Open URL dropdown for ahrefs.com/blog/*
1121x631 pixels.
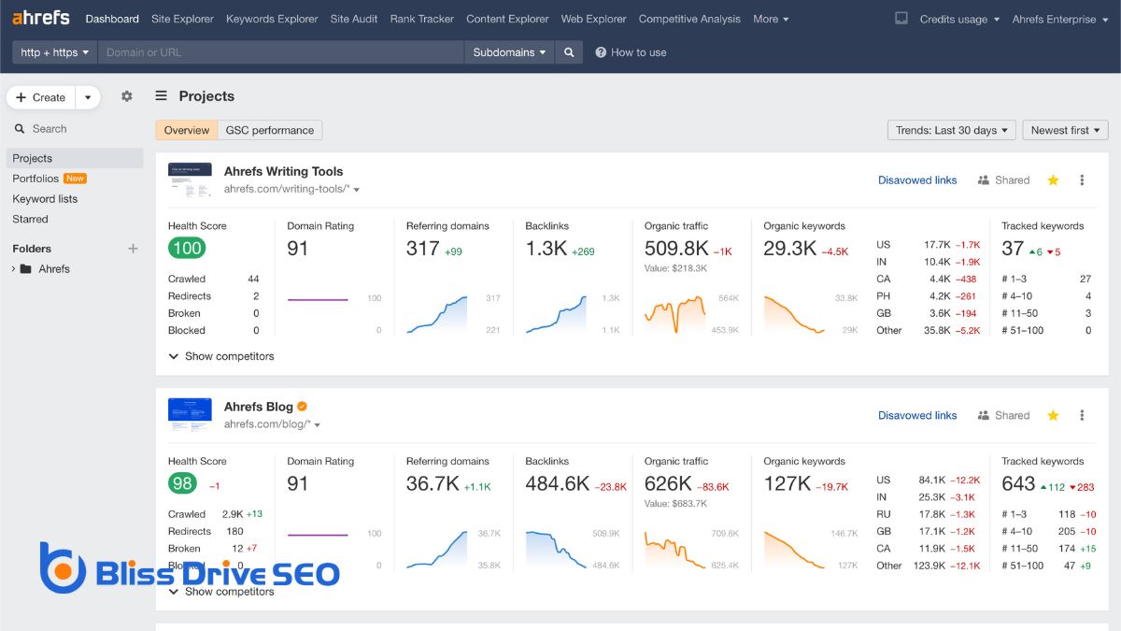point(318,425)
